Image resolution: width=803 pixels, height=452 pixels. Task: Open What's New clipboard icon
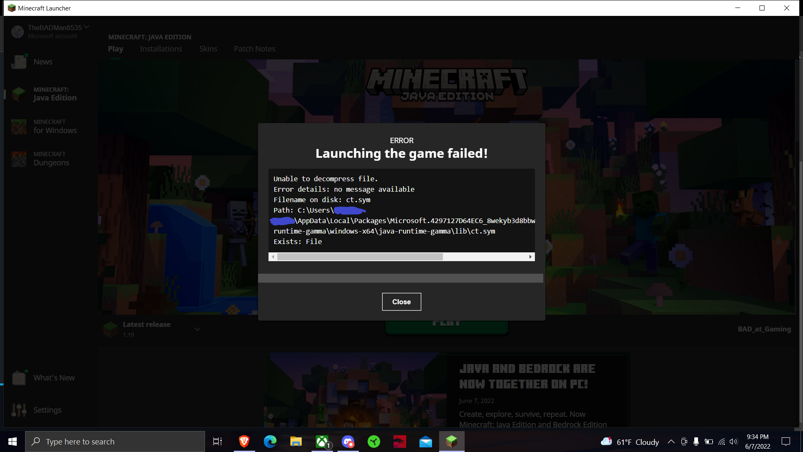[19, 378]
